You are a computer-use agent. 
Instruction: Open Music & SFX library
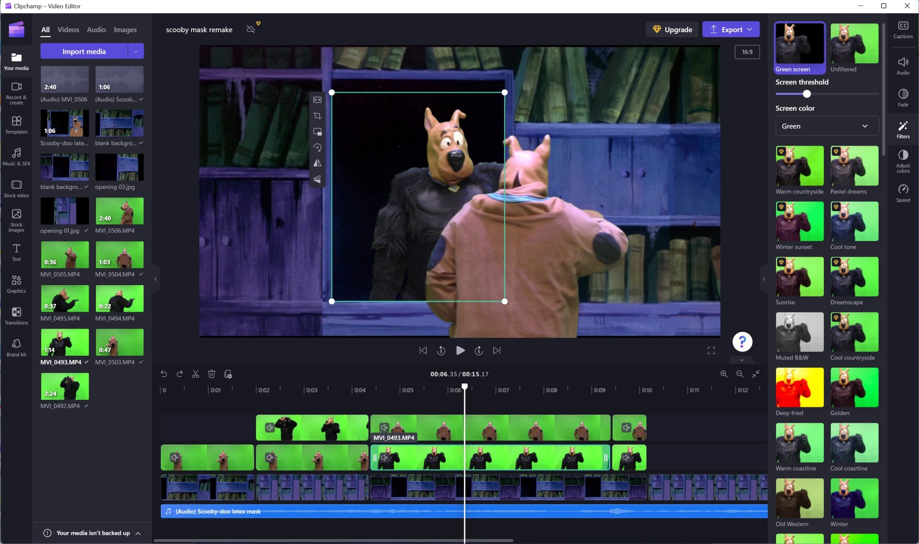coord(16,157)
